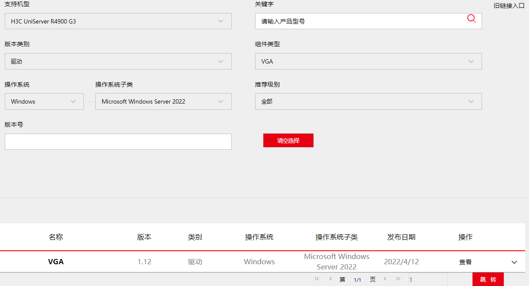The width and height of the screenshot is (529, 286).
Task: Click the 版本 column header
Action: pos(144,237)
